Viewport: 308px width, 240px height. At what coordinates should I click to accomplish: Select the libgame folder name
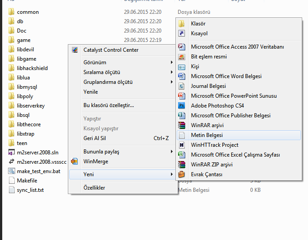click(x=26, y=59)
